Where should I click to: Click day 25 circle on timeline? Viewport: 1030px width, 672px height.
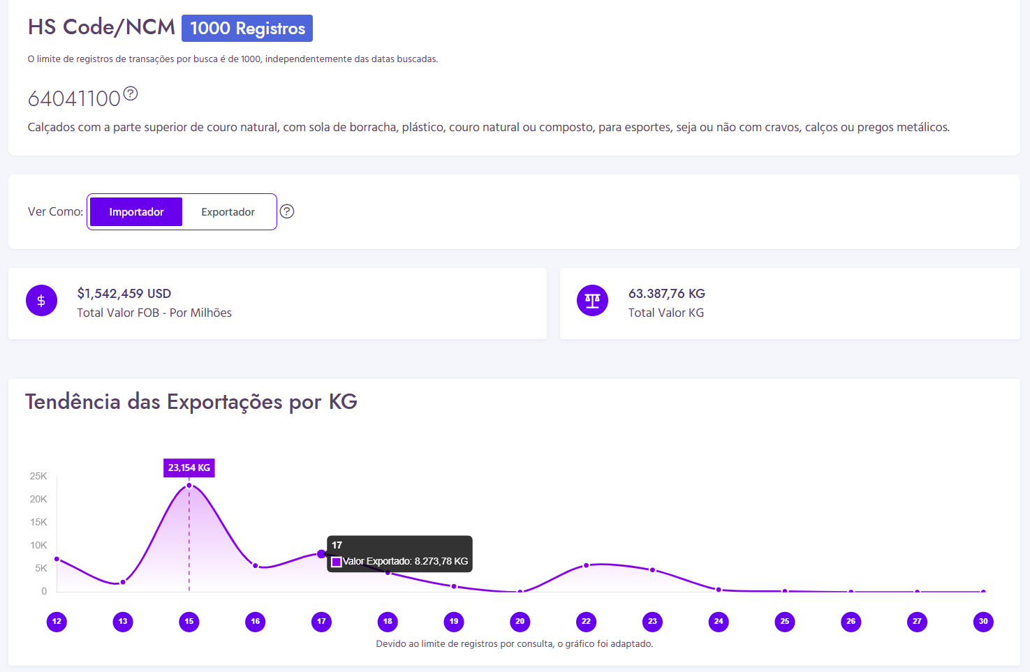[x=785, y=621]
